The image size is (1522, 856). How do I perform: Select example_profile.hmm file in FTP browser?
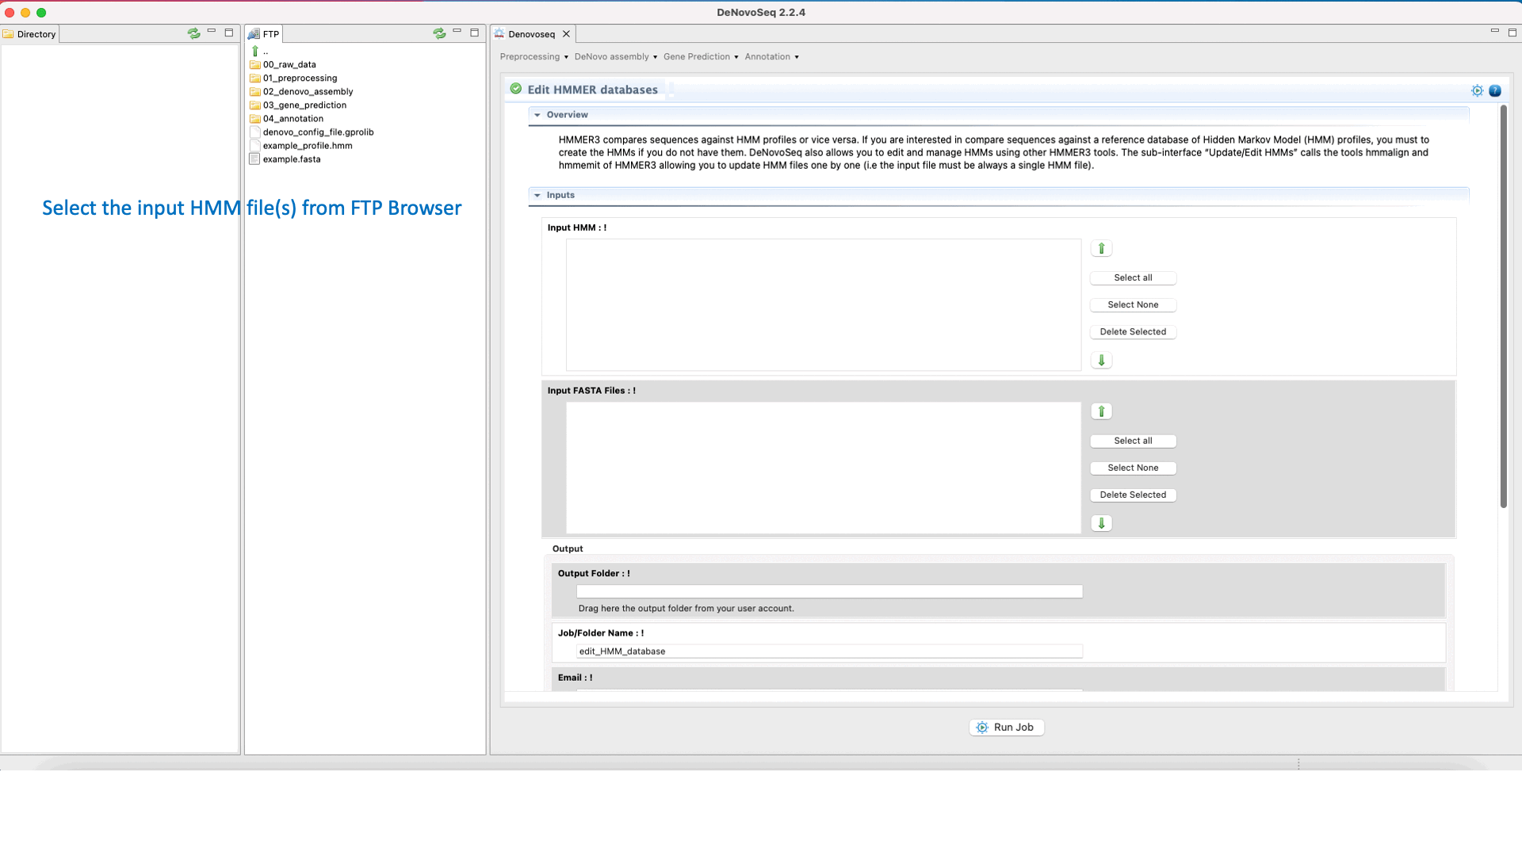(x=308, y=146)
